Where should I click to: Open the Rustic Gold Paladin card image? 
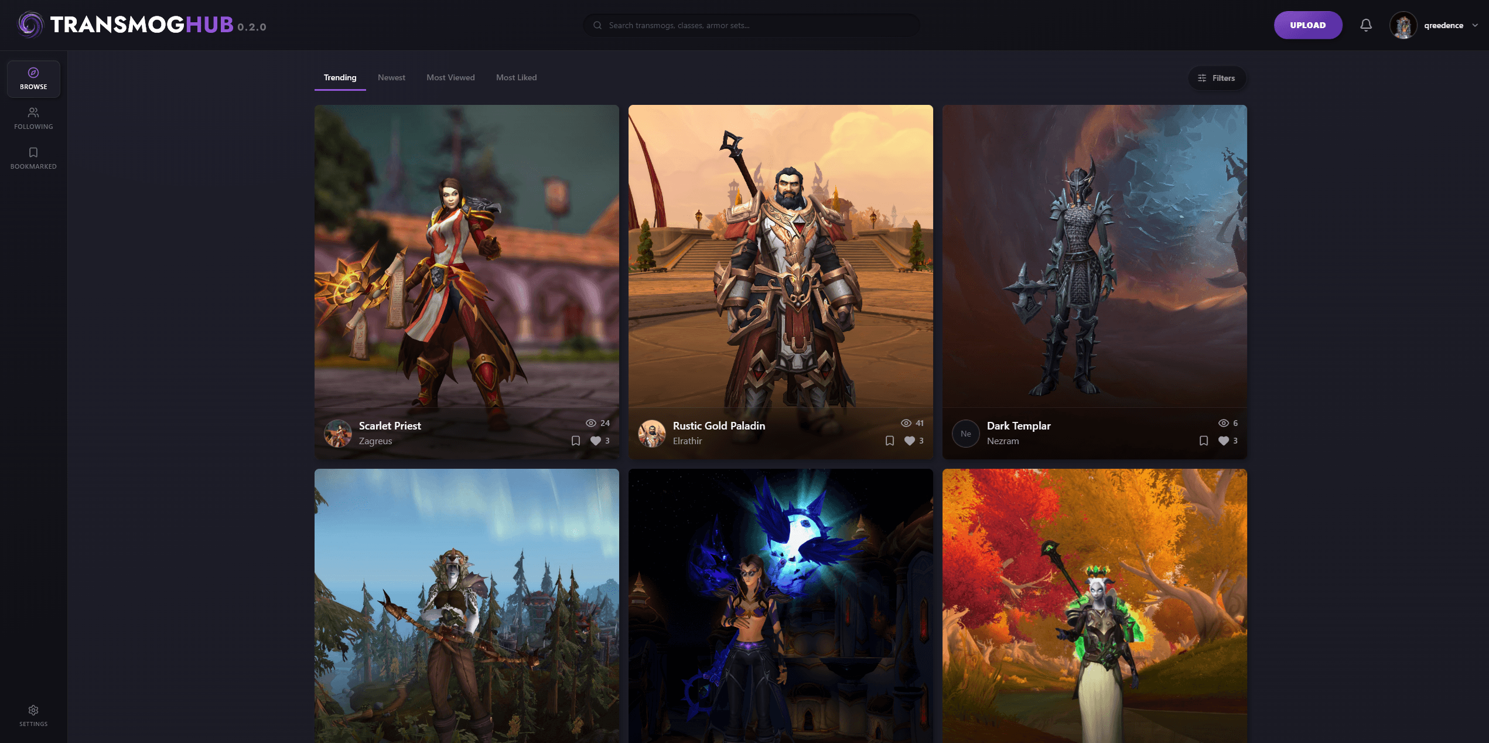point(780,256)
